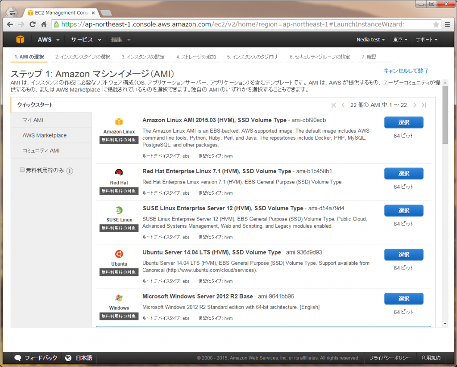Open the プライバシーポリシー footer link
The image size is (457, 367).
click(390, 358)
